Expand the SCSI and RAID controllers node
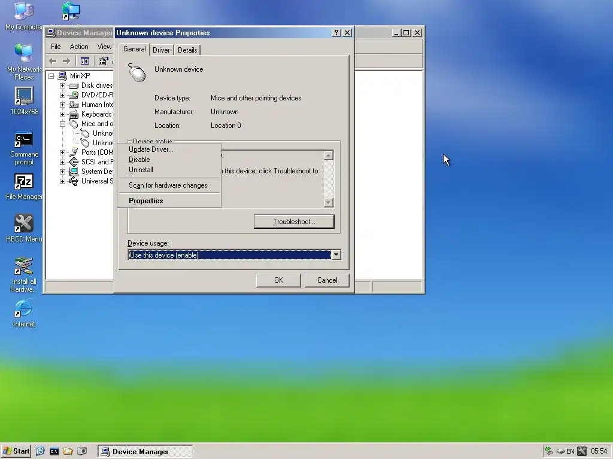 62,162
